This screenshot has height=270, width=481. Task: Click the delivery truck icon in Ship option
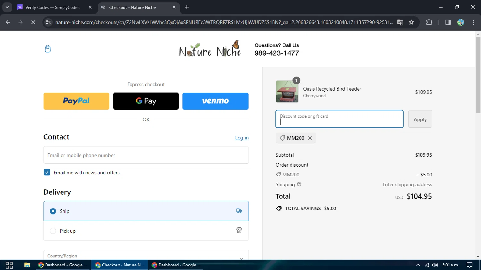coord(239,211)
